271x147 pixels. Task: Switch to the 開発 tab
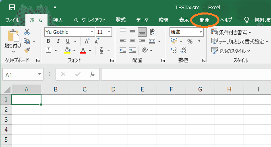pos(205,20)
